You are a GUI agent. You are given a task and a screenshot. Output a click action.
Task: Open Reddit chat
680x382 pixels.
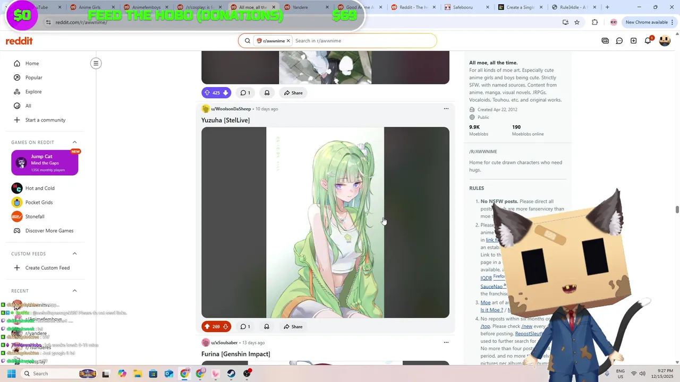point(619,41)
